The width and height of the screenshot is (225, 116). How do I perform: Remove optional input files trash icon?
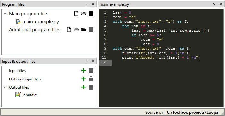[x=91, y=79]
